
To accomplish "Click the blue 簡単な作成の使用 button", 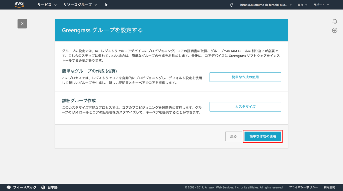I will [x=263, y=136].
